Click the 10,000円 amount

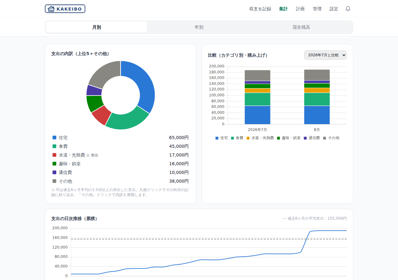click(179, 172)
